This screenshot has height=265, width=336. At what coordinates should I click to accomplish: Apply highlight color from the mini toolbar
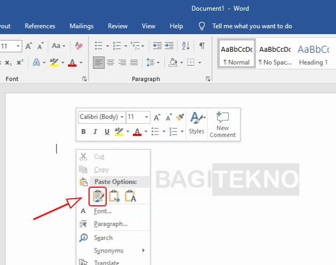119,131
